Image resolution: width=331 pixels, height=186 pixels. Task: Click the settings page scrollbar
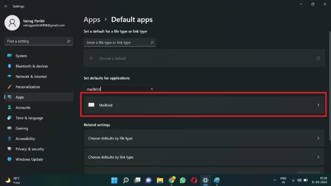click(330, 86)
